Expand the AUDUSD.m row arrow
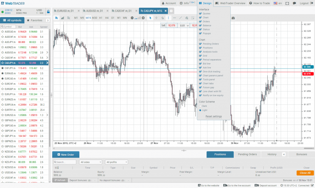Image resolution: width=315 pixels, height=188 pixels. [47, 52]
